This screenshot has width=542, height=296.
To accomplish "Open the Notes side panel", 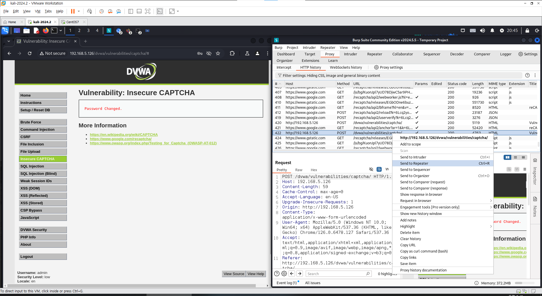I will [x=535, y=208].
